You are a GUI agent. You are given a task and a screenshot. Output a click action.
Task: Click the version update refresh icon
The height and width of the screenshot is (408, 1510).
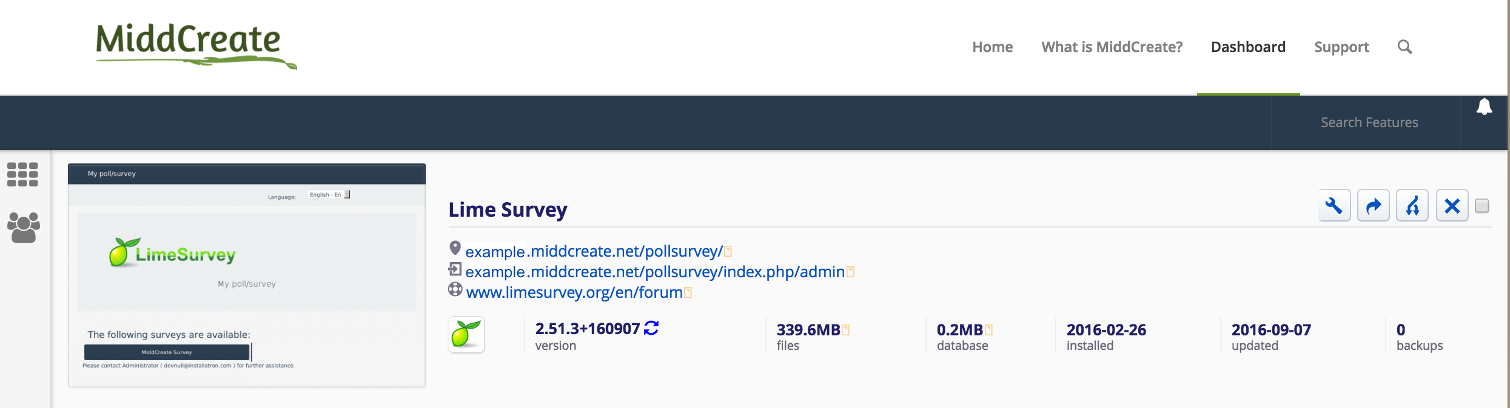(x=651, y=328)
